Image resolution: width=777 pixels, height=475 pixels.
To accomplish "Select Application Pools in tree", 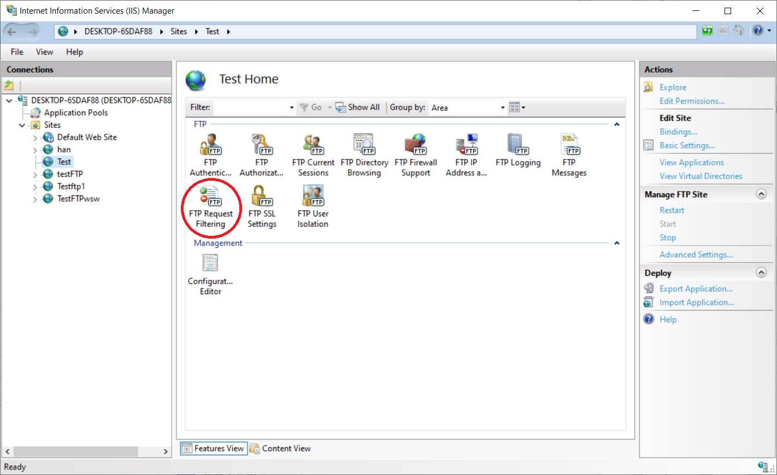I will coord(76,112).
